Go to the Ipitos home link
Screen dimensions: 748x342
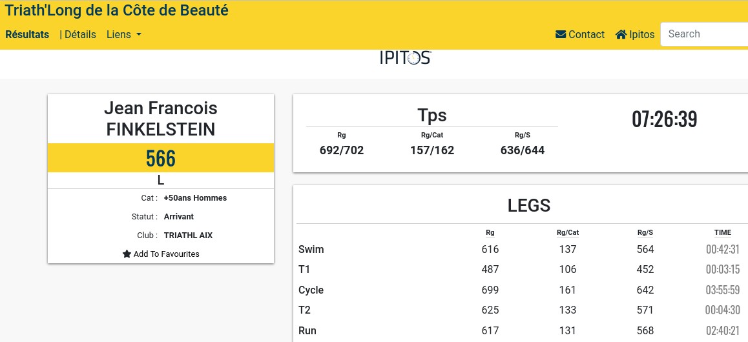coord(635,34)
